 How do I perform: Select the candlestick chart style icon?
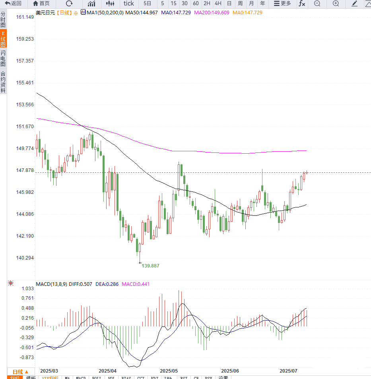point(110,3)
